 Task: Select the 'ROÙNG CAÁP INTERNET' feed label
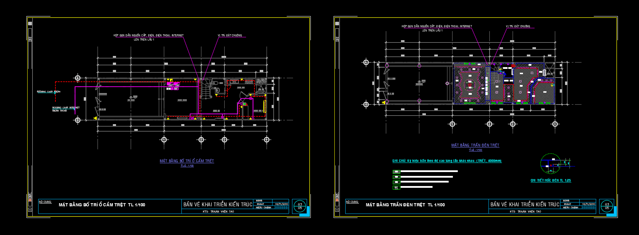(66, 108)
